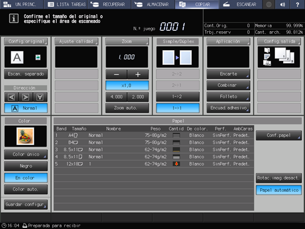This screenshot has height=229, width=305.
Task: Click the Simple/Dúplex header
Action: click(x=178, y=41)
